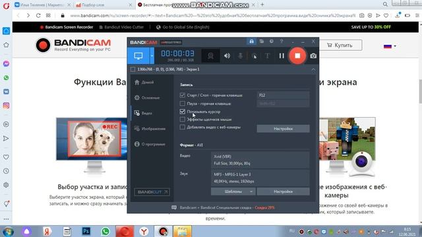
Task: Open Go to Global Site (English) link
Action: click(x=183, y=27)
